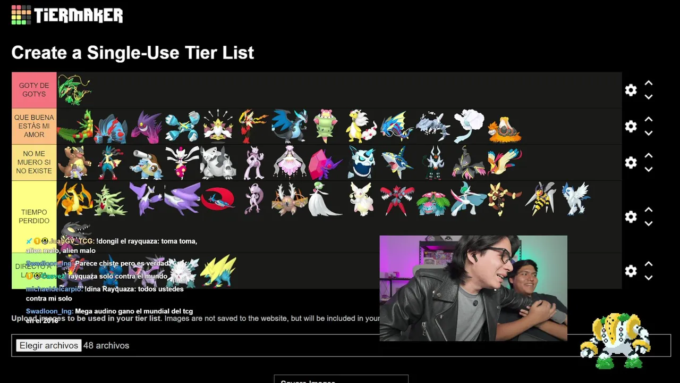The width and height of the screenshot is (680, 383).
Task: Select Mega Metagross image in second tier
Action: tap(182, 127)
